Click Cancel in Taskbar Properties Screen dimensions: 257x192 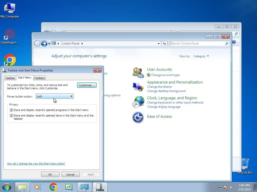tap(71, 174)
